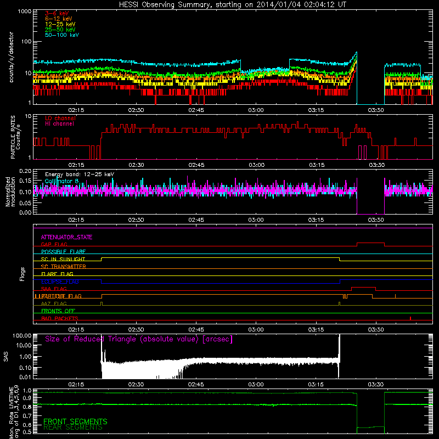Click the 0.20 tick on modulation axis
The height and width of the screenshot is (439, 439).
[25, 171]
